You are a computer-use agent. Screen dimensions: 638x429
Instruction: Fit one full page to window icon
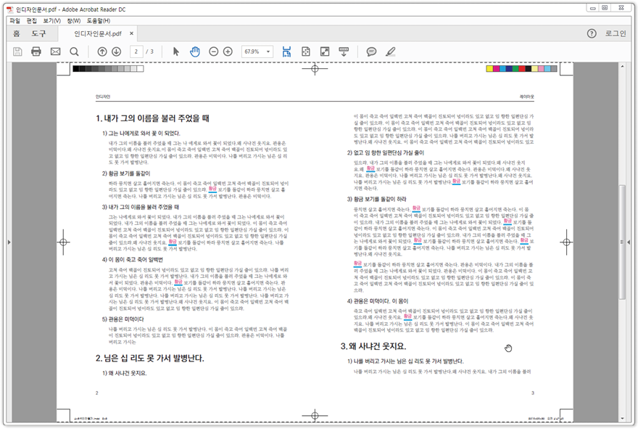point(306,52)
